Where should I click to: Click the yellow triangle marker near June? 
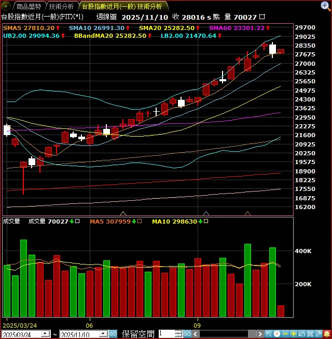(123, 213)
